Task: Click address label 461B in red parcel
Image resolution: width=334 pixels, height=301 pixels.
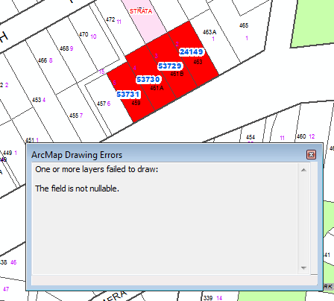Action: tap(177, 74)
